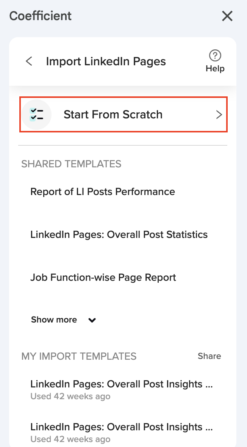Screen dimensions: 247x447
Task: Click the MY IMPORT TEMPLATES section header
Action: coord(79,356)
